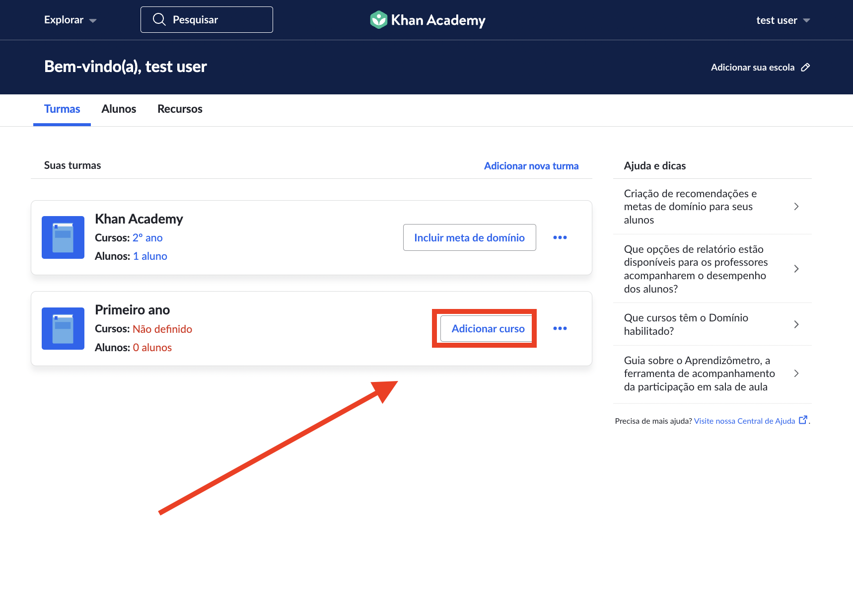Switch to the Recursos tab

tap(180, 109)
